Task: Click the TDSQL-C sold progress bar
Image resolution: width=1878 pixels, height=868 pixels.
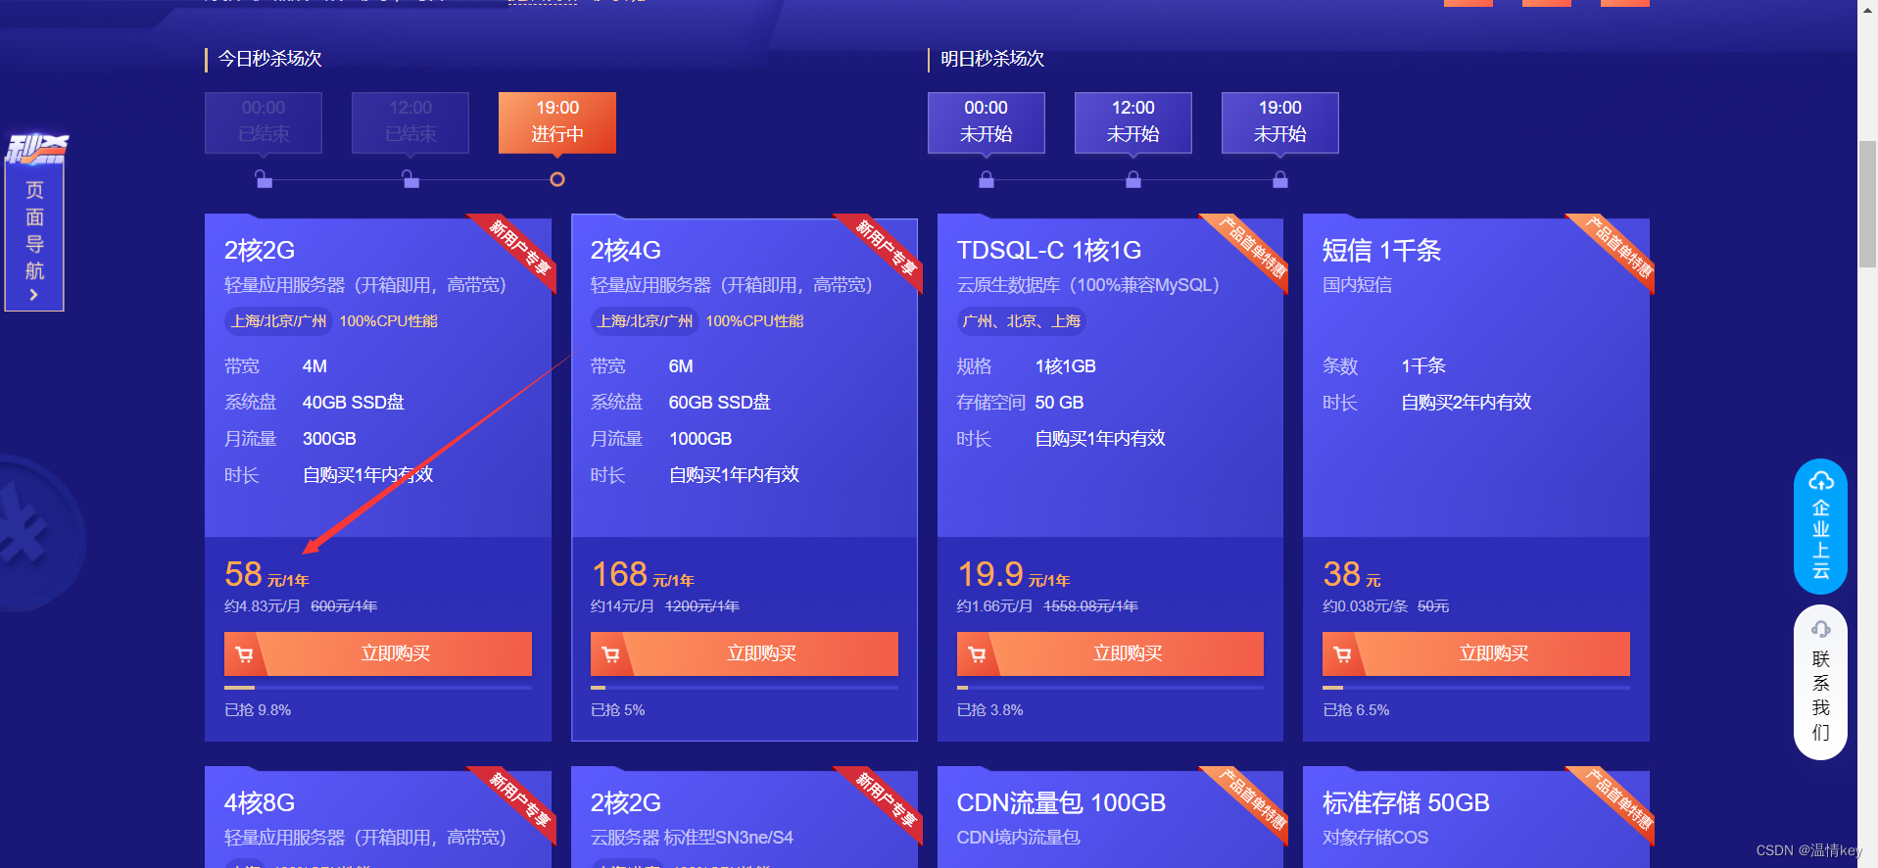Action: coord(1110,688)
